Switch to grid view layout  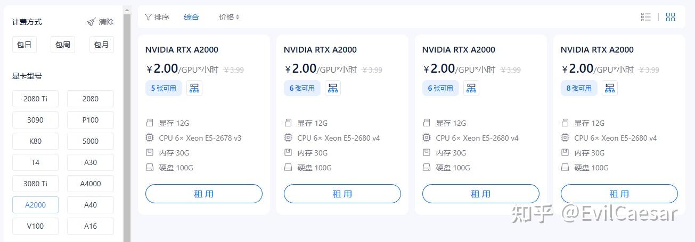(x=671, y=17)
